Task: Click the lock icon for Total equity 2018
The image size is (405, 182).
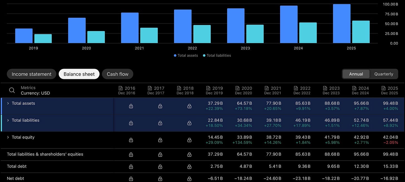Action: pos(189,140)
